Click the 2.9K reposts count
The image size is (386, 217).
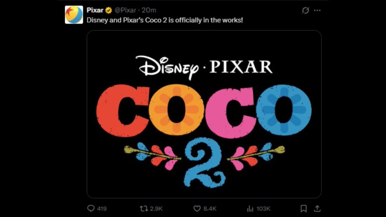(156, 208)
